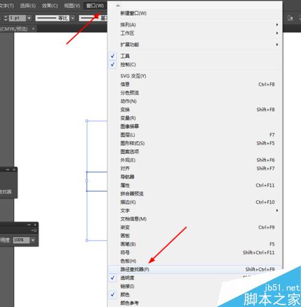Choose 新建窗口(W) menu entry
Image resolution: width=301 pixels, height=307 pixels.
[195, 13]
